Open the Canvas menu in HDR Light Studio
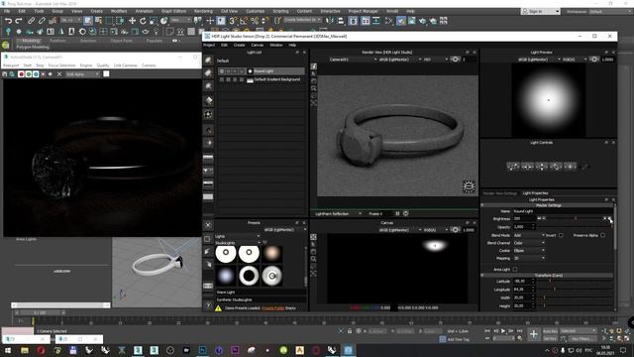The height and width of the screenshot is (357, 634). pos(258,45)
